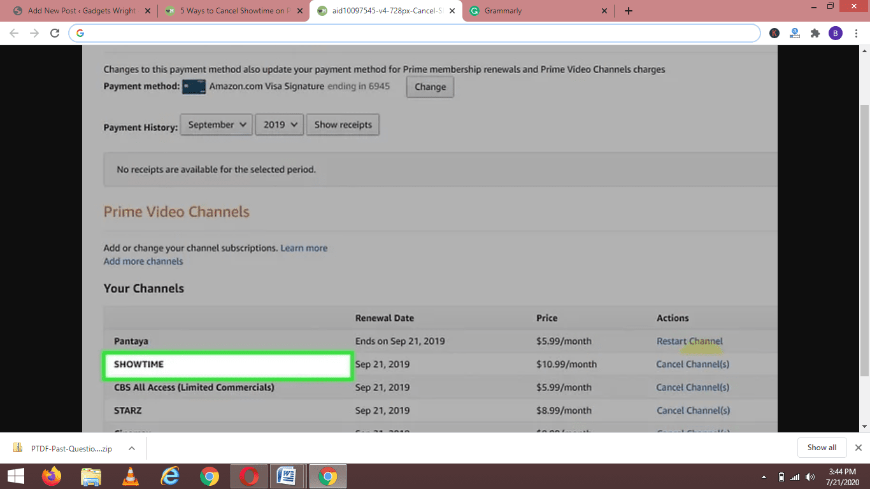Viewport: 870px width, 489px height.
Task: Reload the current page
Action: click(x=55, y=33)
